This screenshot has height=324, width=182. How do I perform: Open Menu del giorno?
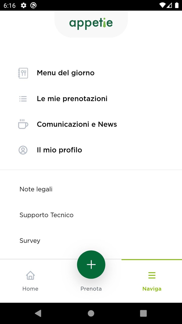(x=66, y=73)
